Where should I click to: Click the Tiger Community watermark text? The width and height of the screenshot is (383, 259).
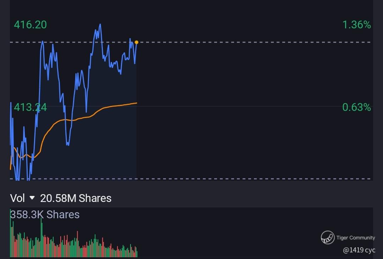tap(355, 238)
